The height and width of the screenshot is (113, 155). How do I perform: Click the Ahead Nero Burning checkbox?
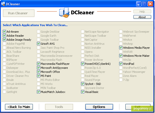click(x=4, y=48)
